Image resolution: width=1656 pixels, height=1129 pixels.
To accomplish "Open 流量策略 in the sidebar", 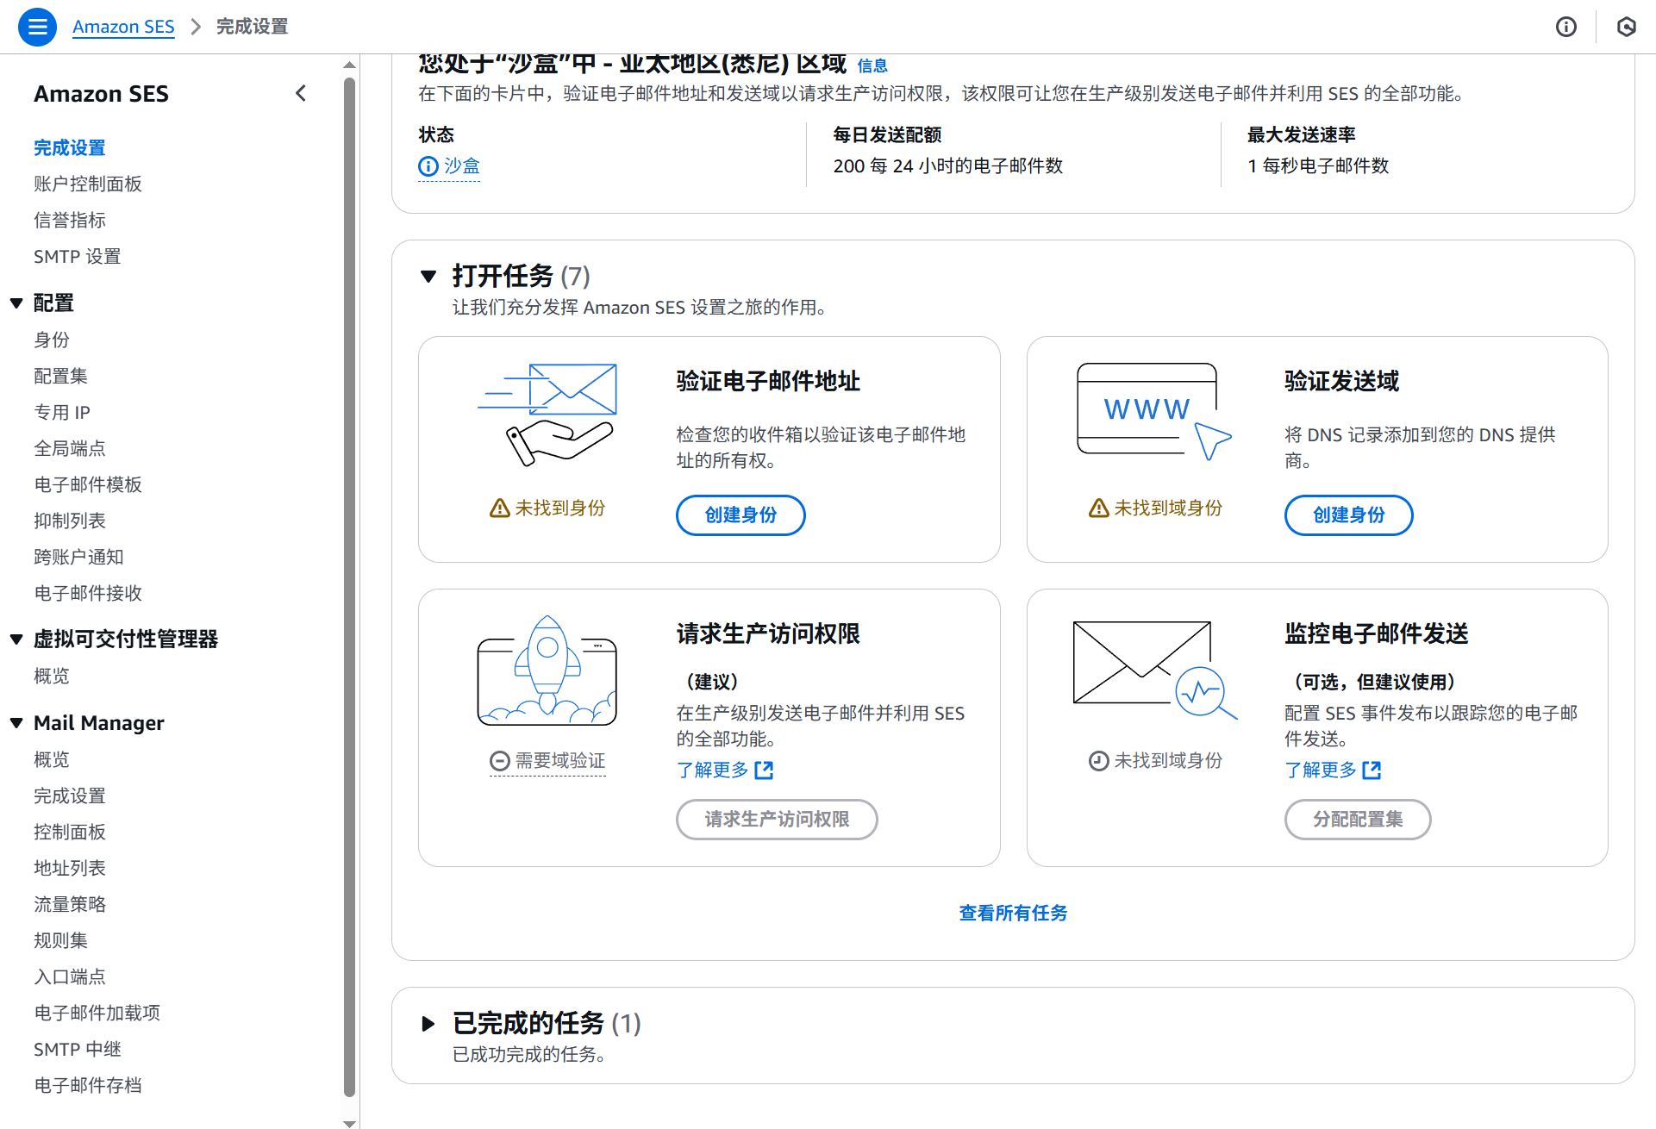I will point(70,905).
